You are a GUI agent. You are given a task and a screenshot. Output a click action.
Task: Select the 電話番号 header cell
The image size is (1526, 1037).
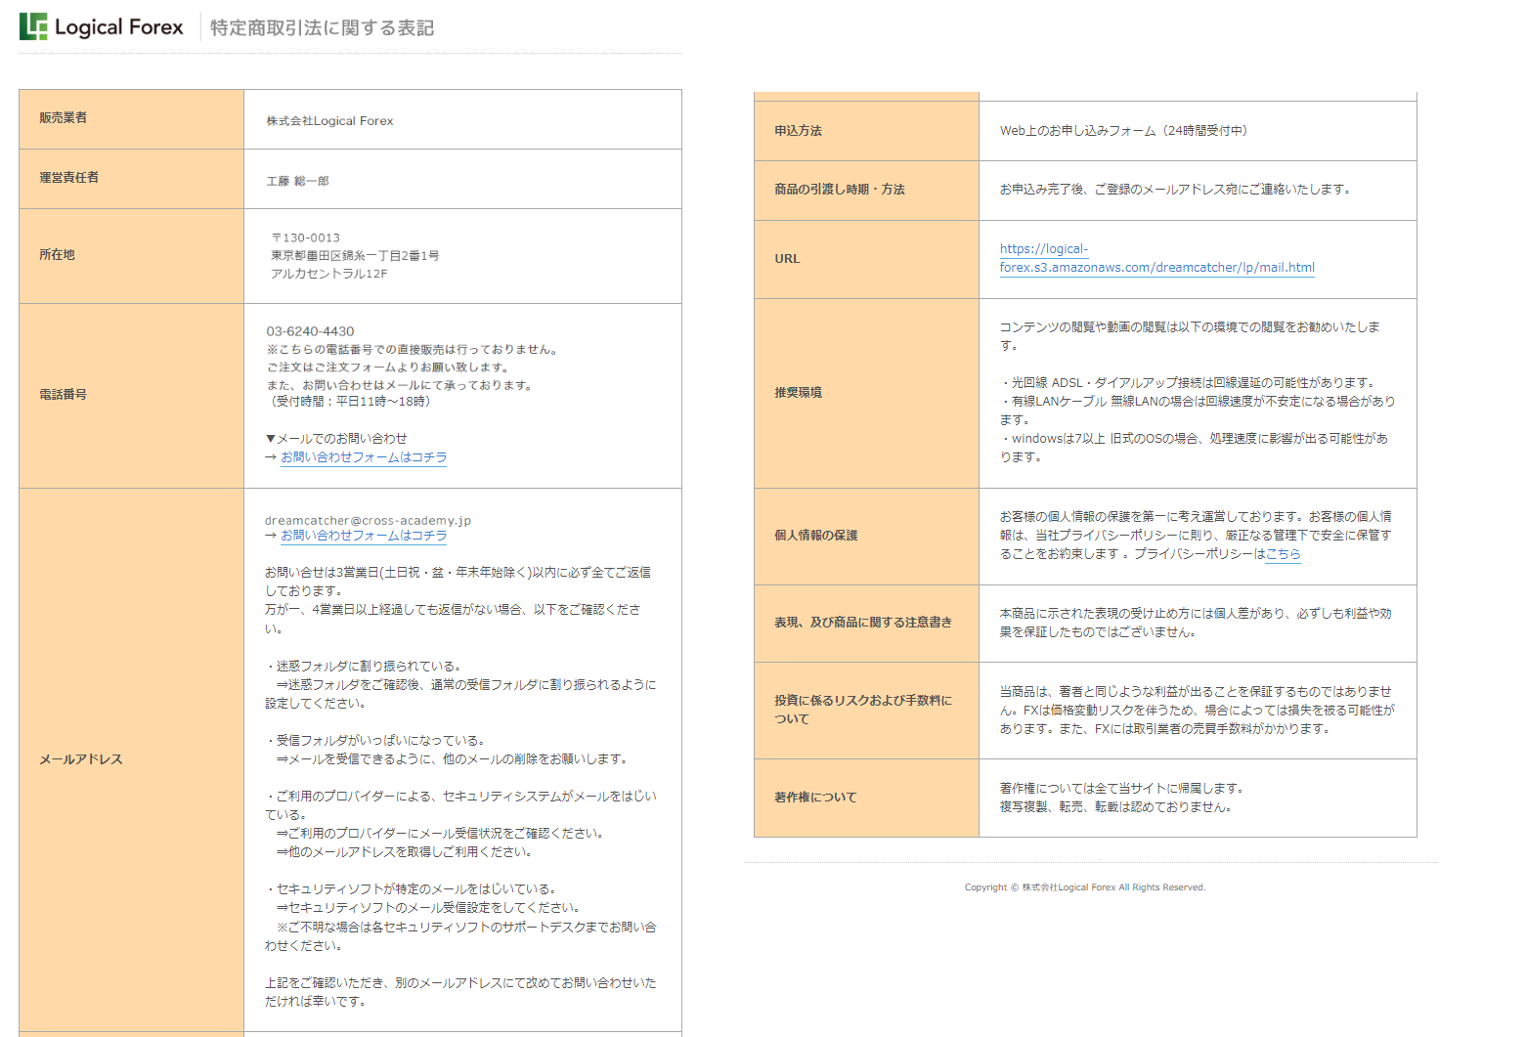(x=131, y=396)
